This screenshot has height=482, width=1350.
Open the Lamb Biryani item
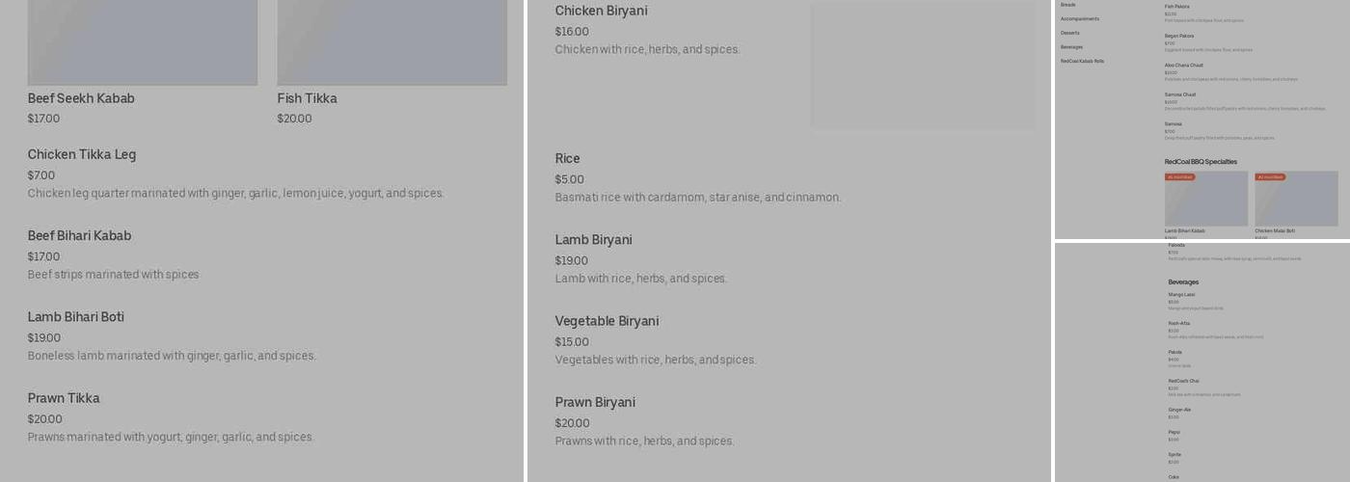pyautogui.click(x=593, y=240)
